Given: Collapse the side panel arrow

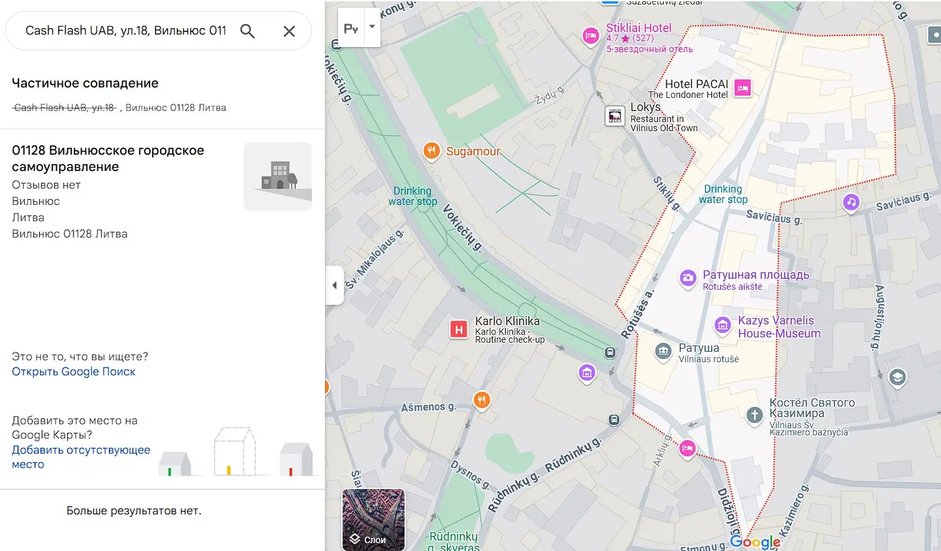Looking at the screenshot, I should [x=334, y=285].
